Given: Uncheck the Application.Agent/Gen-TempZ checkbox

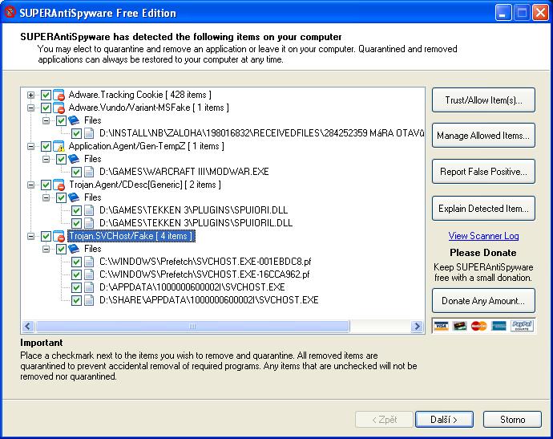Looking at the screenshot, I should (x=46, y=146).
